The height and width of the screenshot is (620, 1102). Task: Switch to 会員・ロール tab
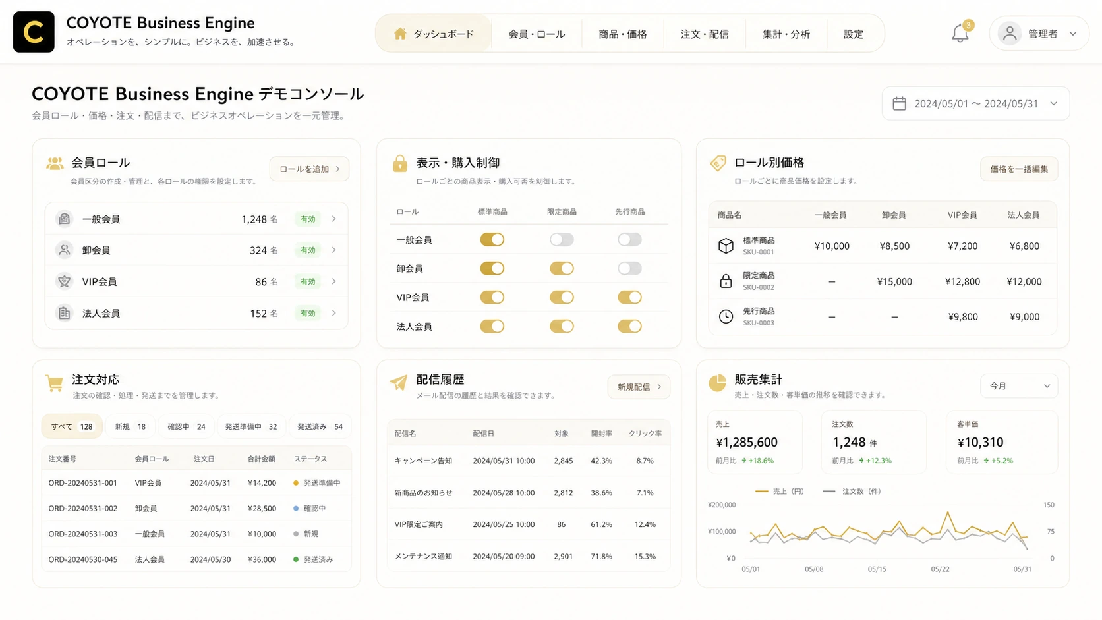coord(536,34)
